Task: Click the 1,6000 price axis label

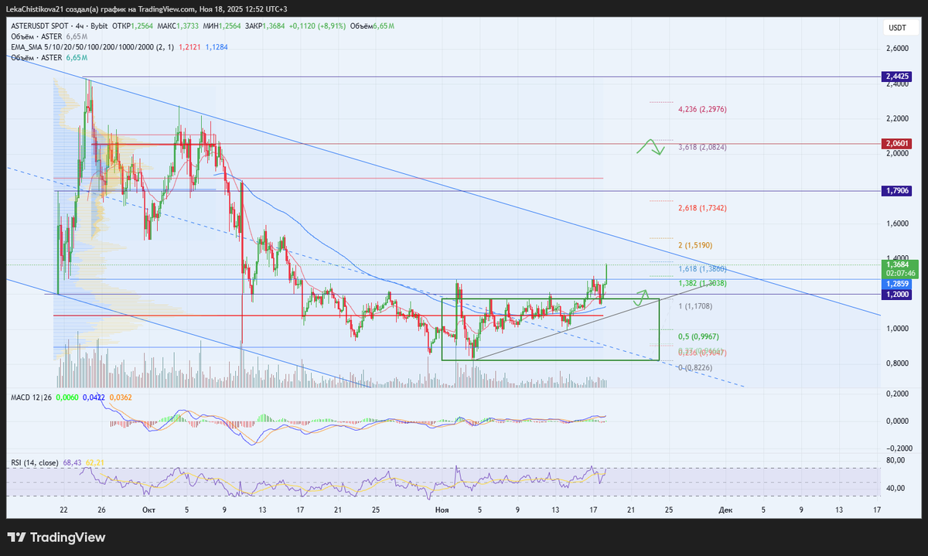Action: pos(897,223)
